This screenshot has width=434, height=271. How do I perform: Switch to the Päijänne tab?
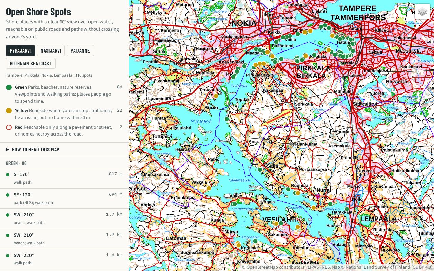click(80, 50)
